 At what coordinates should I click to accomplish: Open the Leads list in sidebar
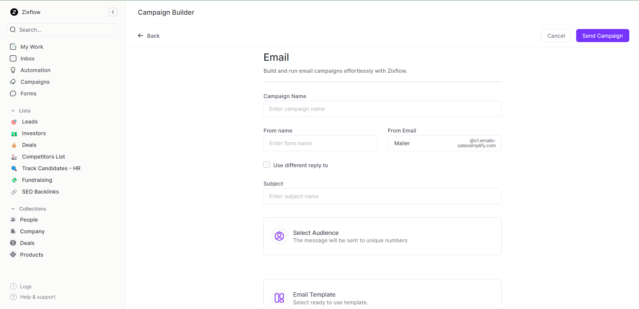pyautogui.click(x=29, y=121)
